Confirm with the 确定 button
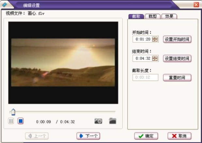 tap(146, 136)
